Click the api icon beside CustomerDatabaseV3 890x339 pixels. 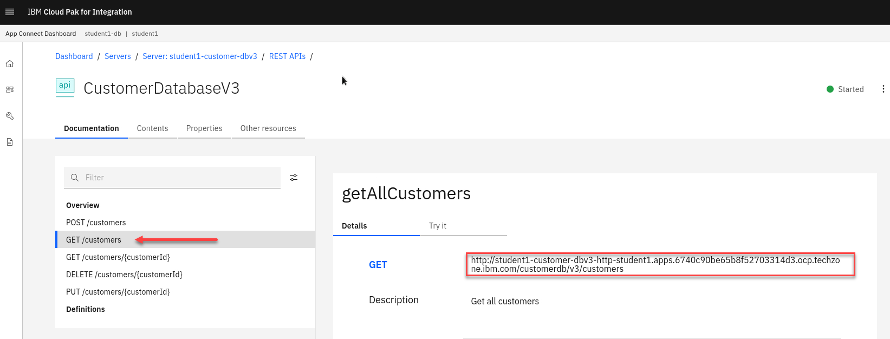[x=65, y=87]
